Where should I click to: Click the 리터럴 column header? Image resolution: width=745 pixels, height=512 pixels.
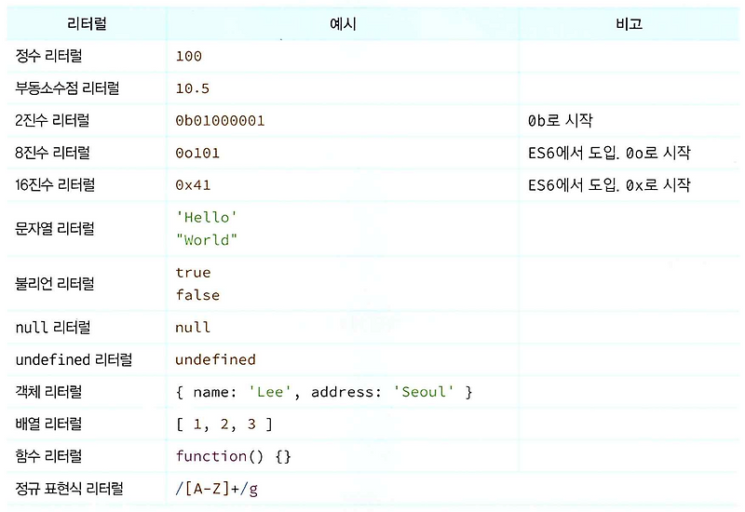pos(87,23)
